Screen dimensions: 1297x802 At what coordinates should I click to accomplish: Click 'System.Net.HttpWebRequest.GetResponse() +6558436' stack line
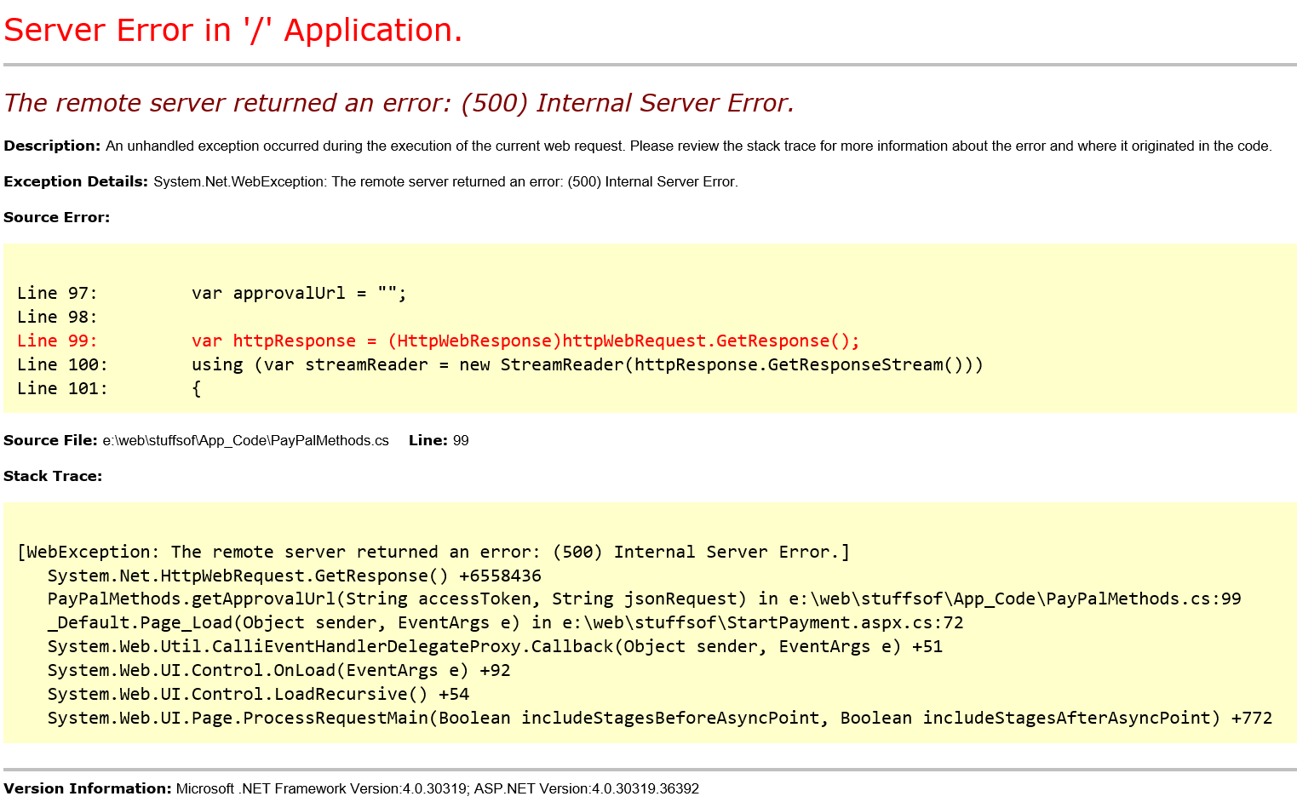pos(295,576)
